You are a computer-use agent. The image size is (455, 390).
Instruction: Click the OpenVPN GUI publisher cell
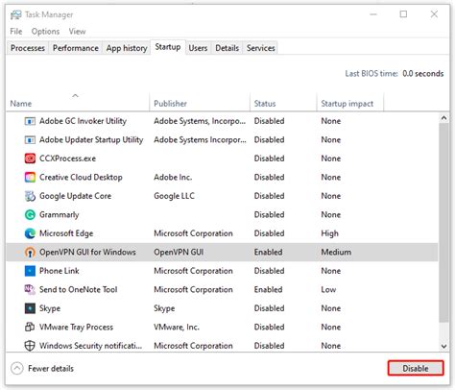click(x=179, y=253)
